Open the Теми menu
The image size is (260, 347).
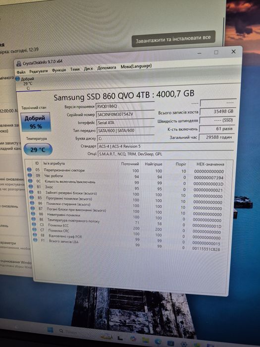(75, 69)
